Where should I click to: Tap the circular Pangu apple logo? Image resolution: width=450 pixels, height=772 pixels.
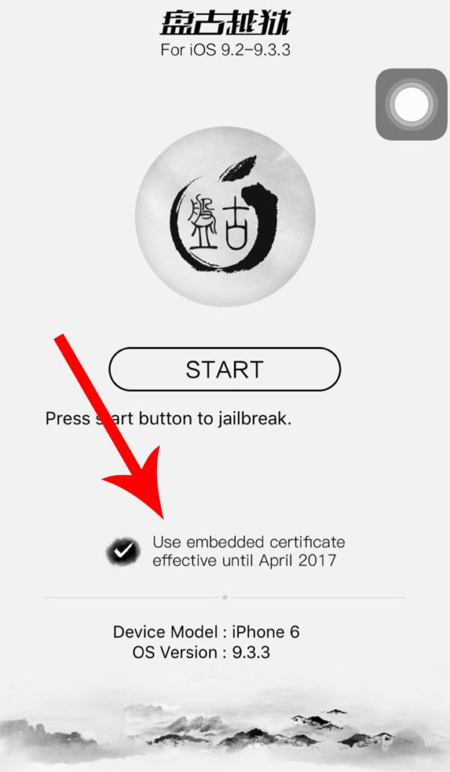pyautogui.click(x=225, y=216)
